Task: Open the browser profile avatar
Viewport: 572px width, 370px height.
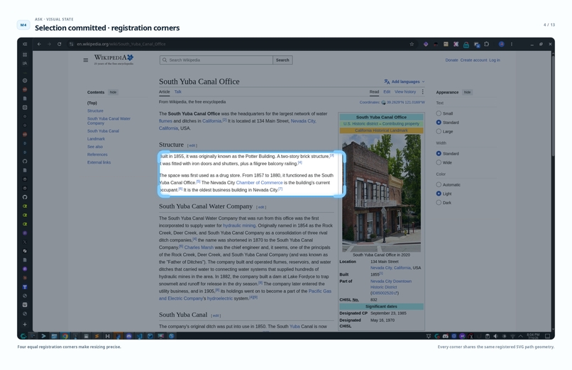Action: pyautogui.click(x=502, y=44)
